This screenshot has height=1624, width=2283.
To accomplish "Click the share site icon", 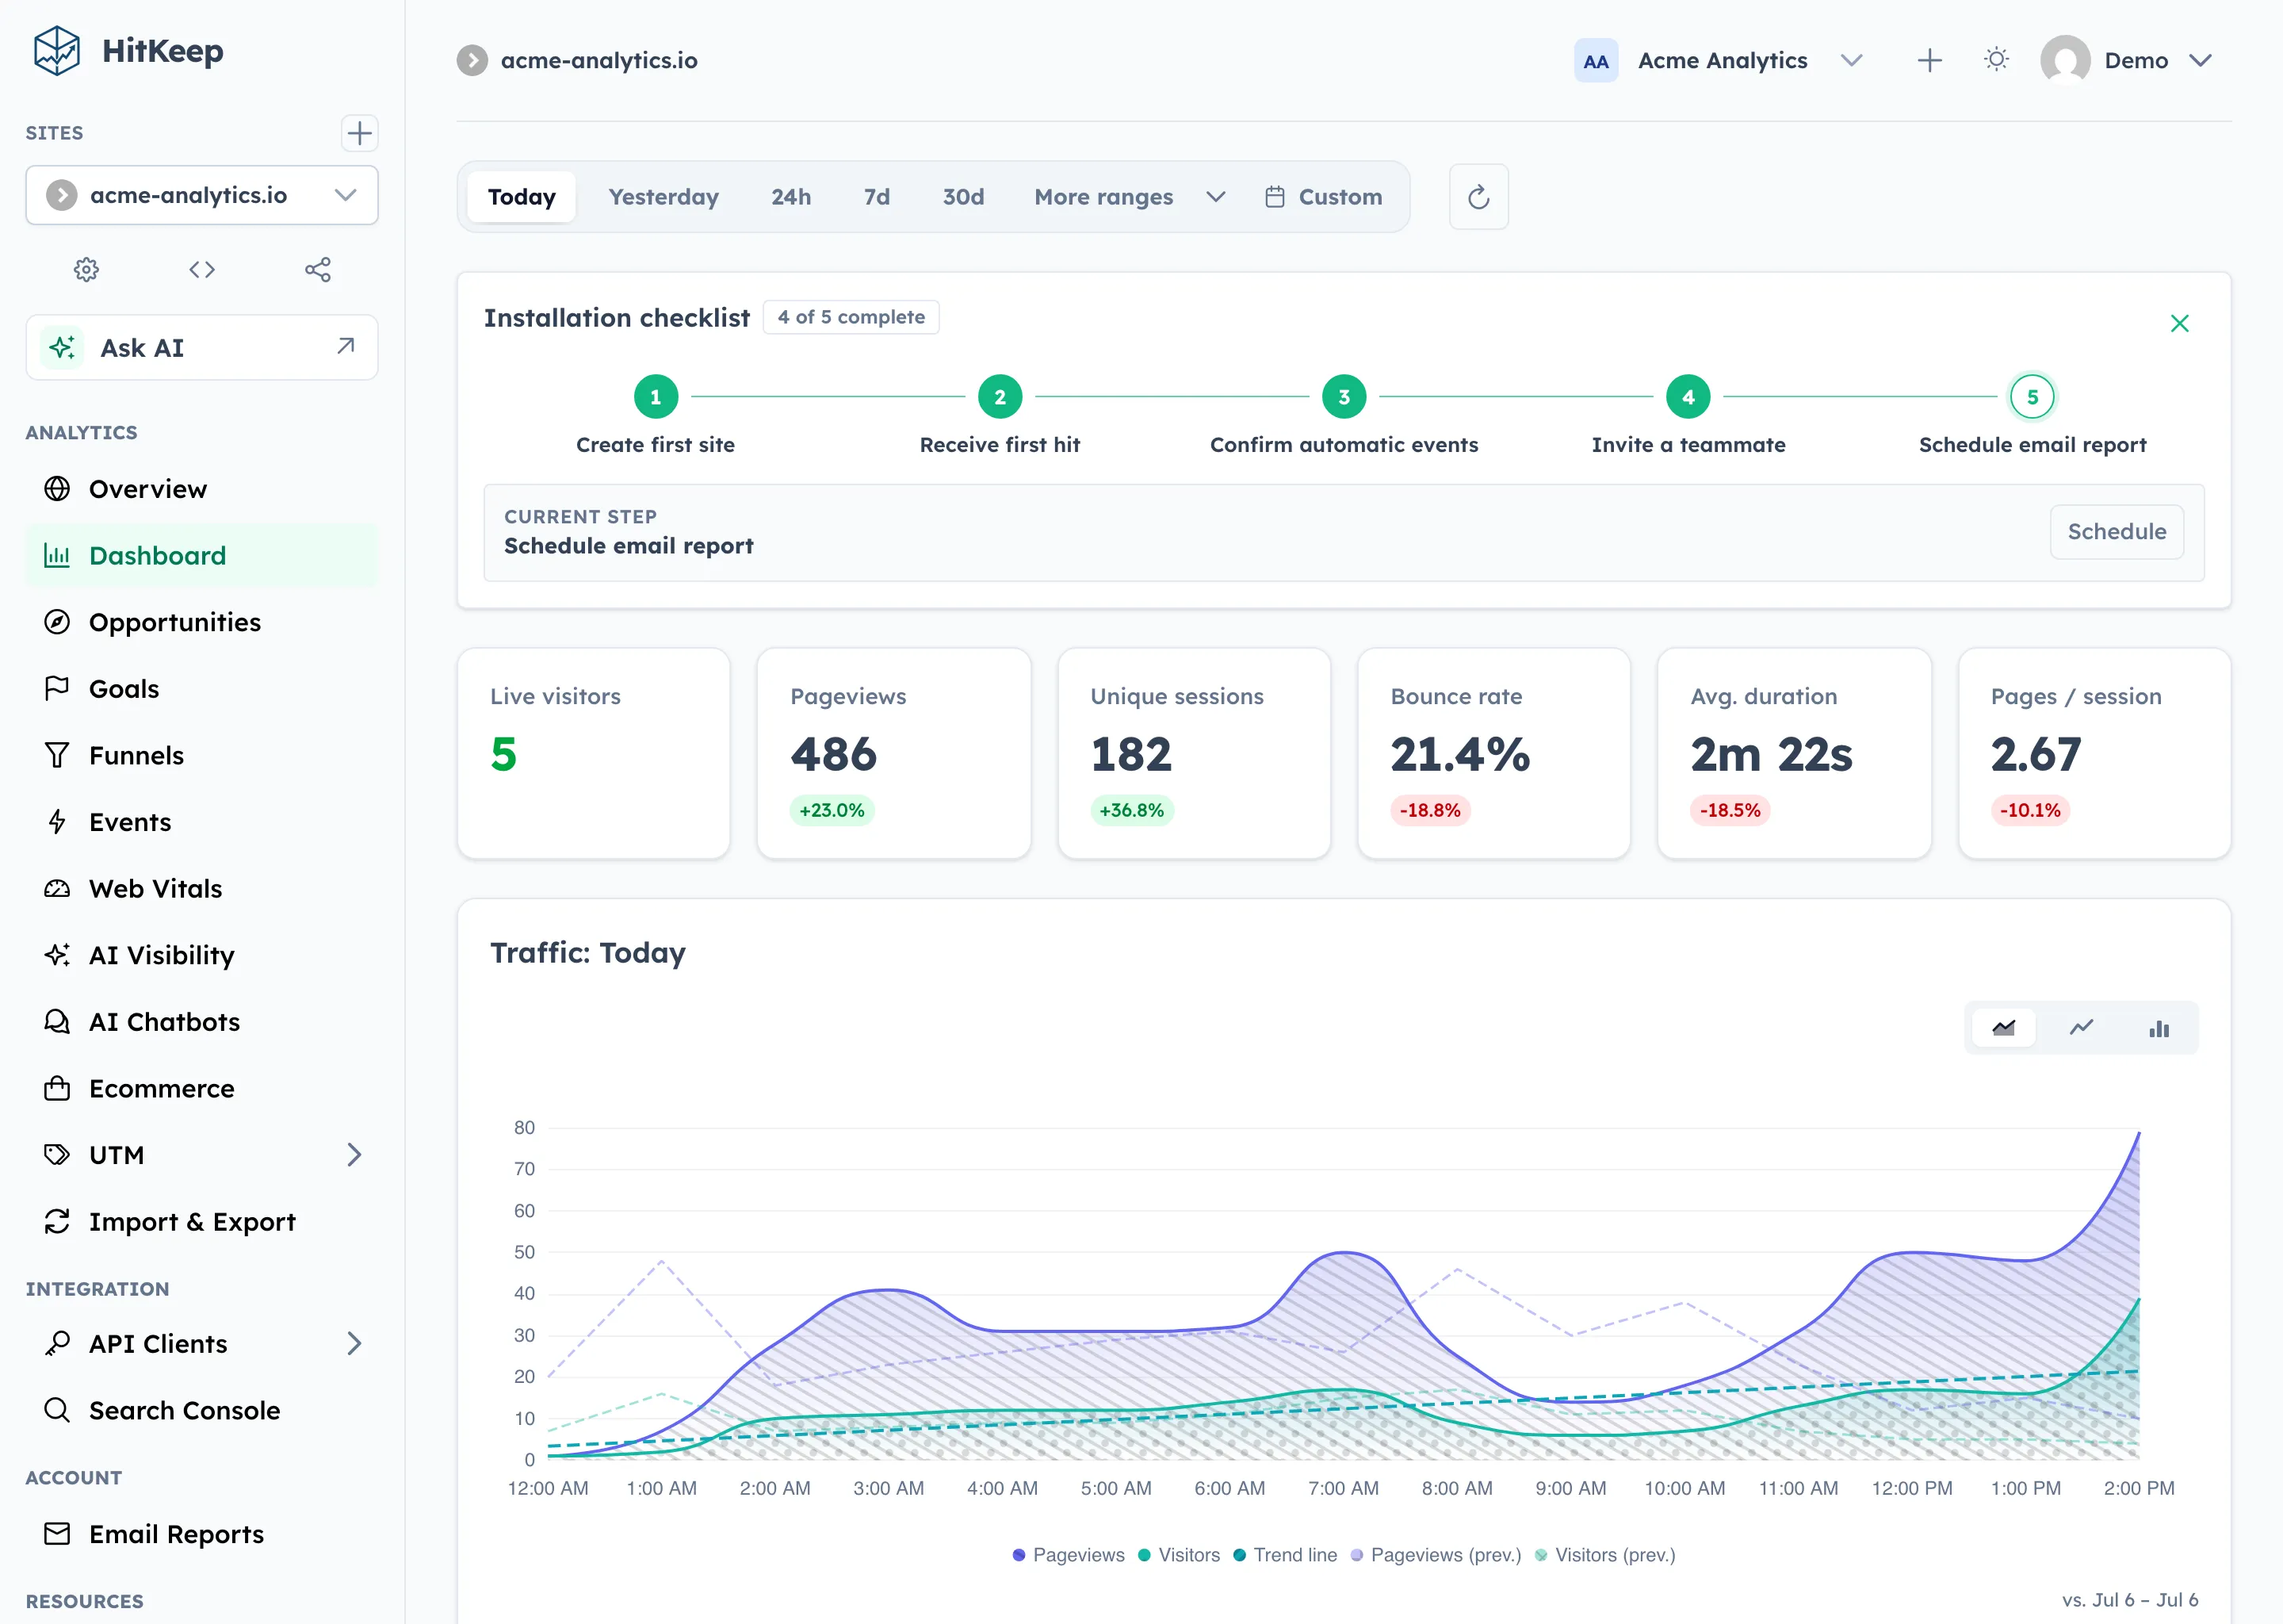I will 318,269.
